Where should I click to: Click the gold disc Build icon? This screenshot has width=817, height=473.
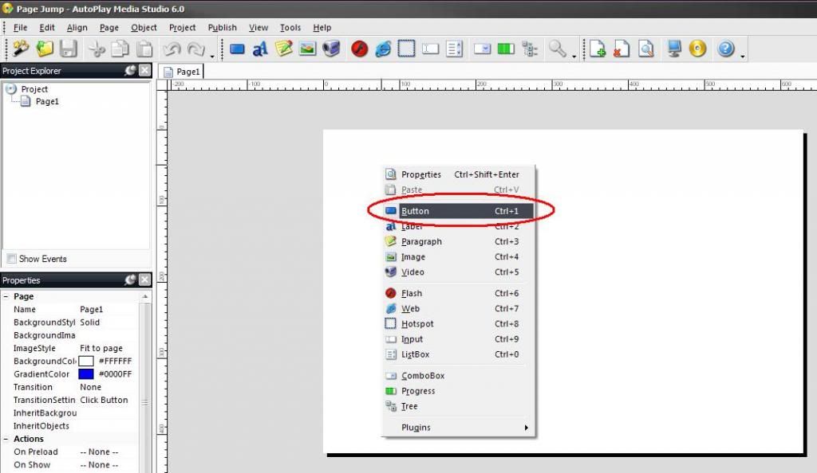click(698, 49)
